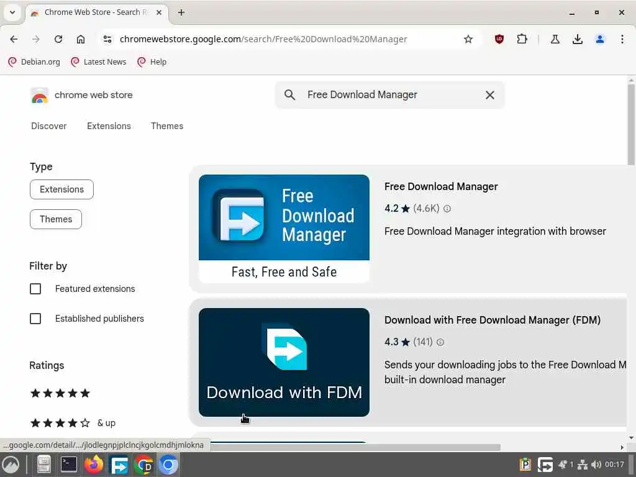Go back to the previous page
The image size is (636, 477).
14,39
